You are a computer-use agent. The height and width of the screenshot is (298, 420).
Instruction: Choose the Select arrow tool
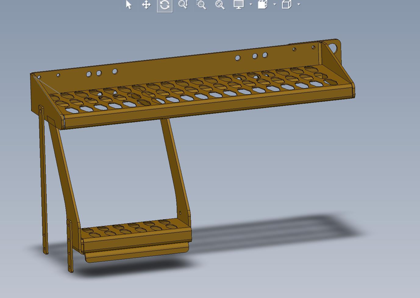pyautogui.click(x=129, y=5)
